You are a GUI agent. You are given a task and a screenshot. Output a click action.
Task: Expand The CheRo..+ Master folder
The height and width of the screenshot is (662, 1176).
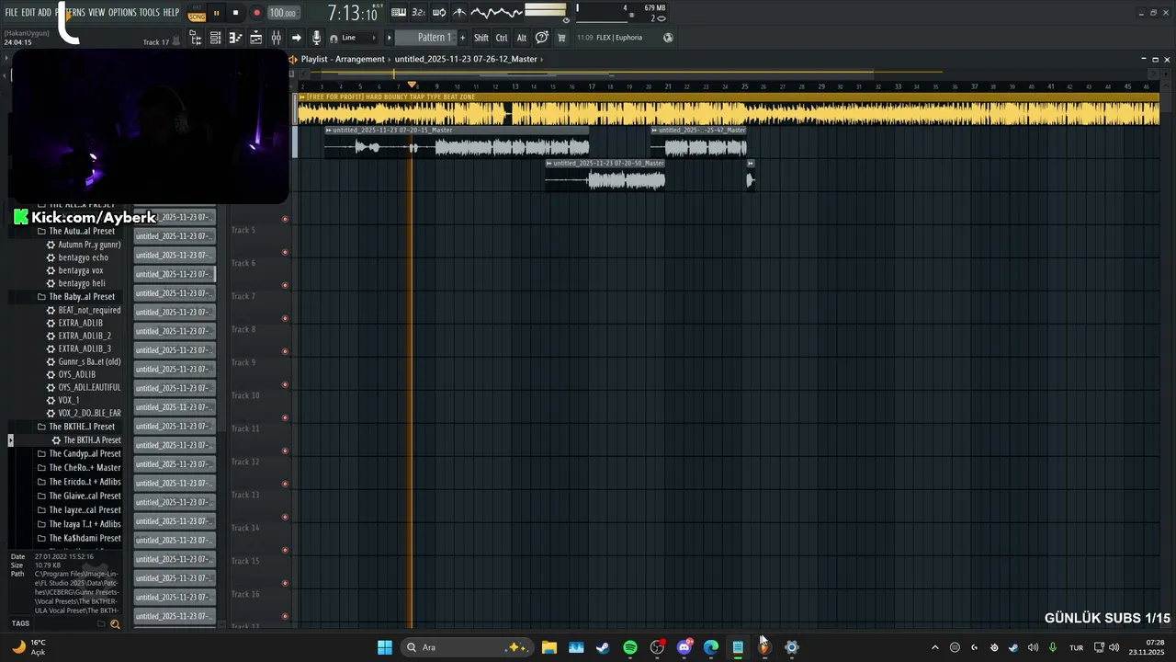[x=78, y=467]
